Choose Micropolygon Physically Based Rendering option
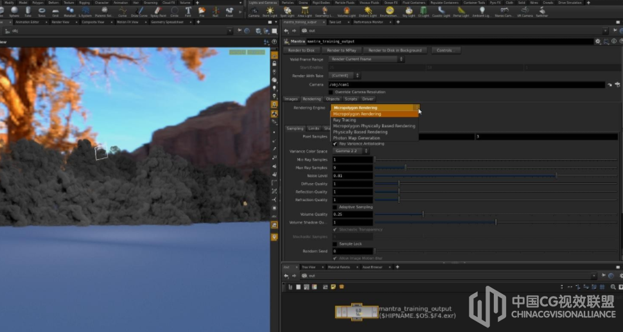This screenshot has width=623, height=332. click(374, 126)
